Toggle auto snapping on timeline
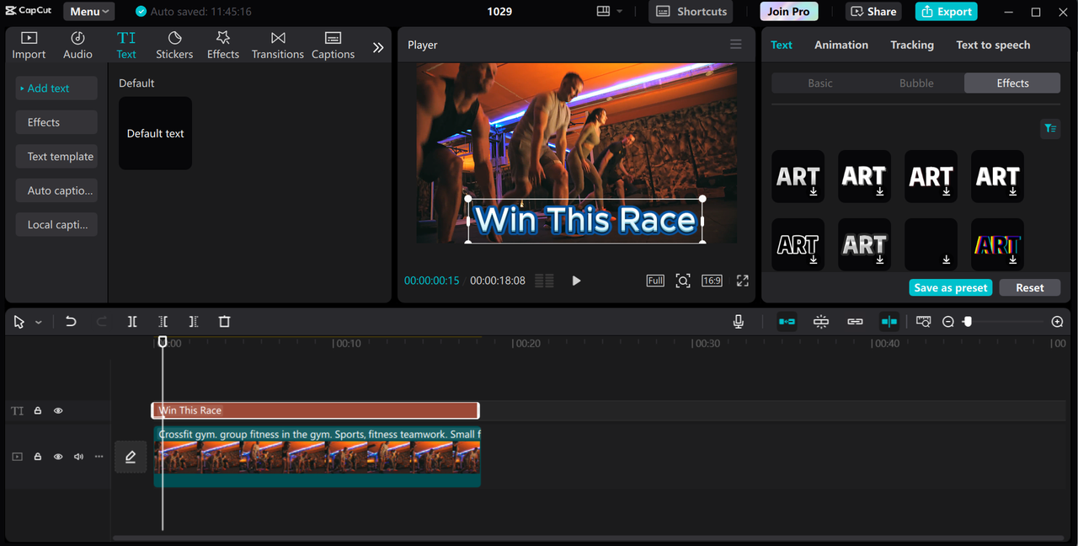 [821, 322]
